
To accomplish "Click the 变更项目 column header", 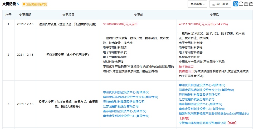I will pos(68,15).
